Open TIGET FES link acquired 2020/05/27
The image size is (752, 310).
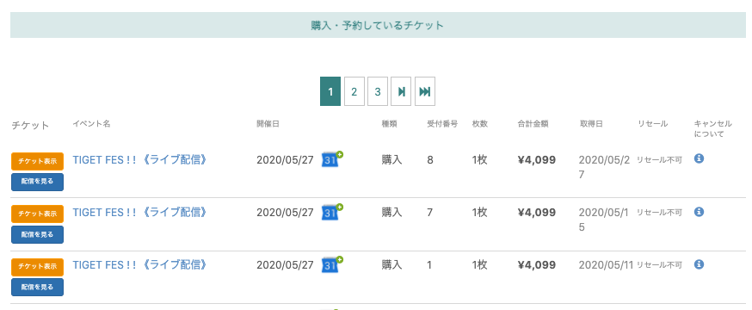(x=140, y=160)
